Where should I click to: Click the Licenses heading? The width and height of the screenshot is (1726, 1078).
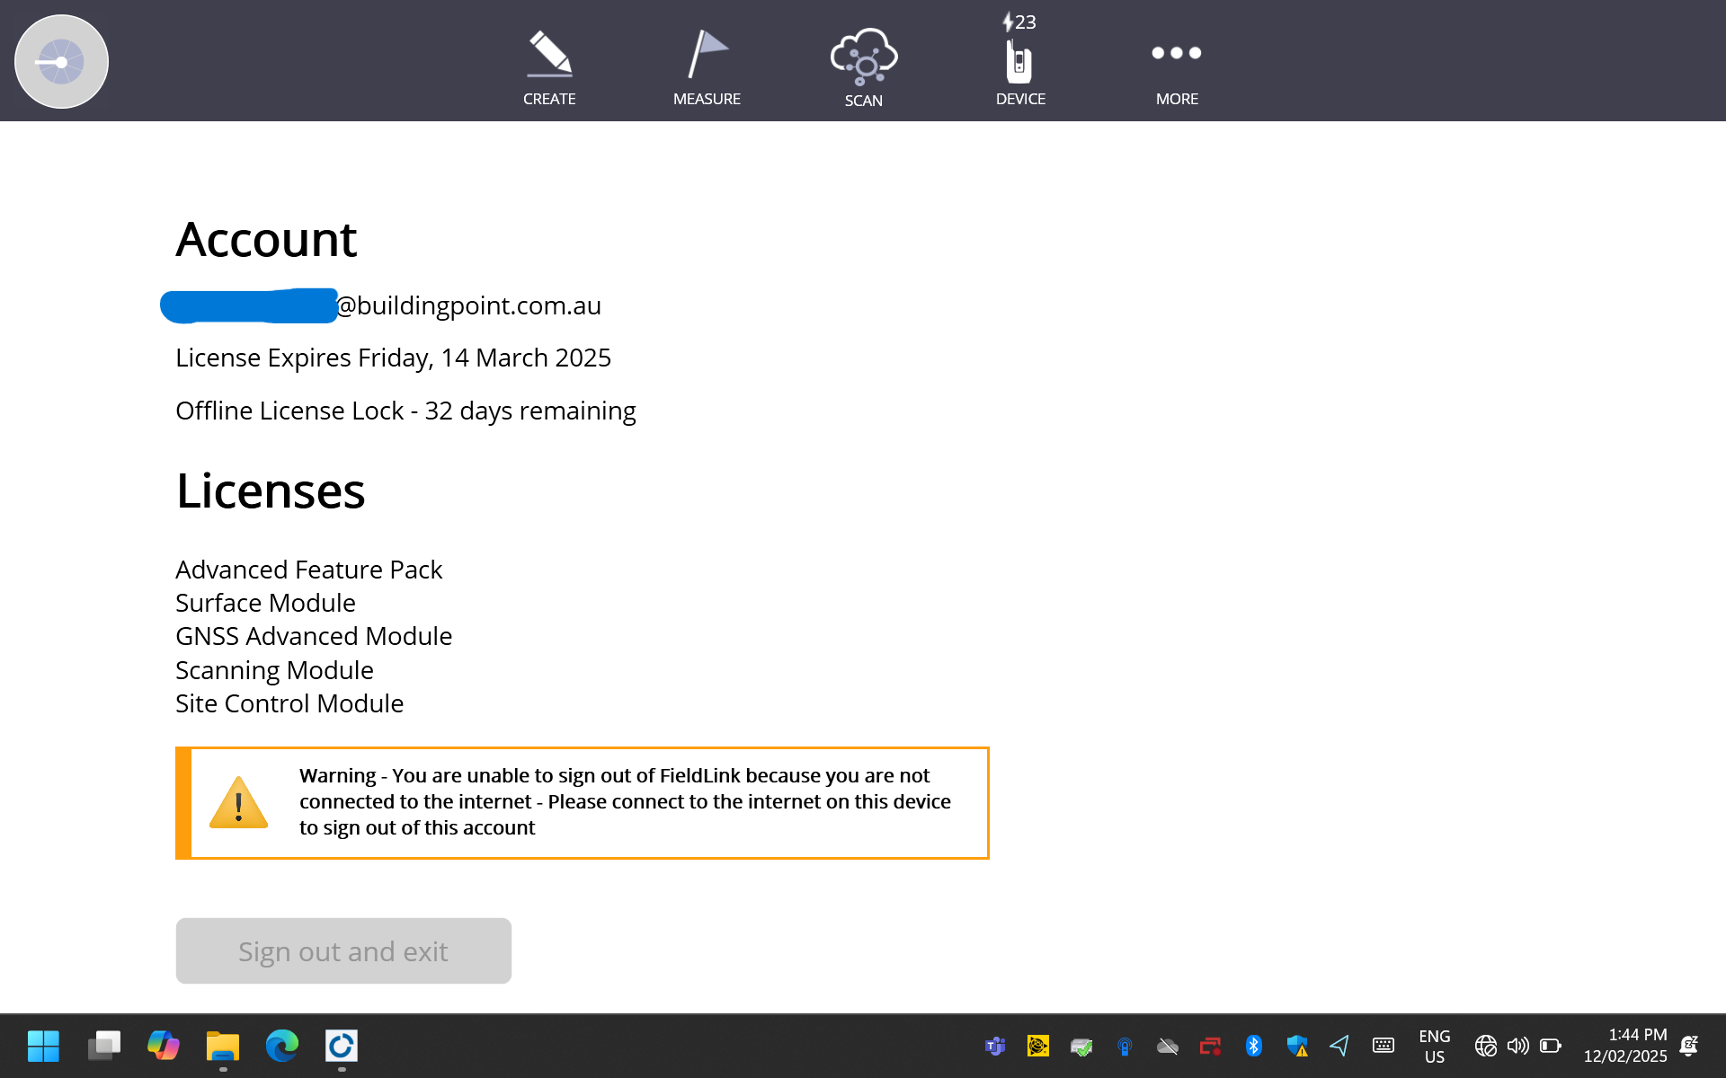(x=271, y=490)
